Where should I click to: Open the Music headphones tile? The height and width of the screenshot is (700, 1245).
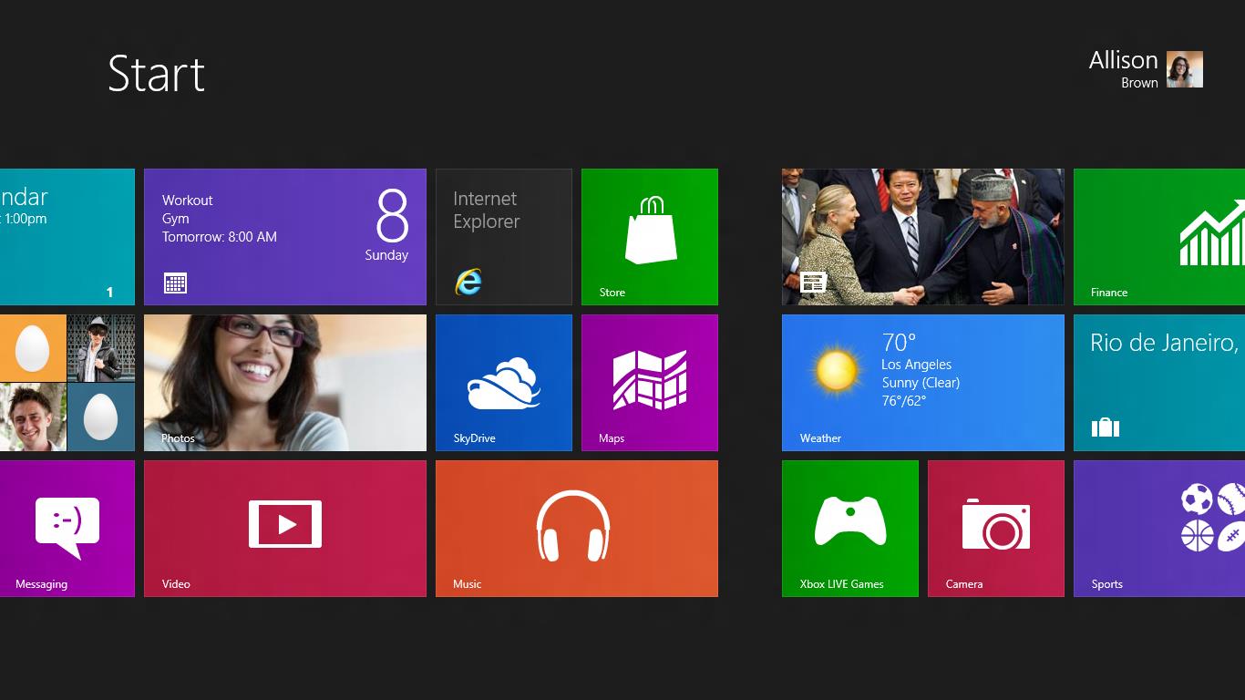[x=577, y=529]
